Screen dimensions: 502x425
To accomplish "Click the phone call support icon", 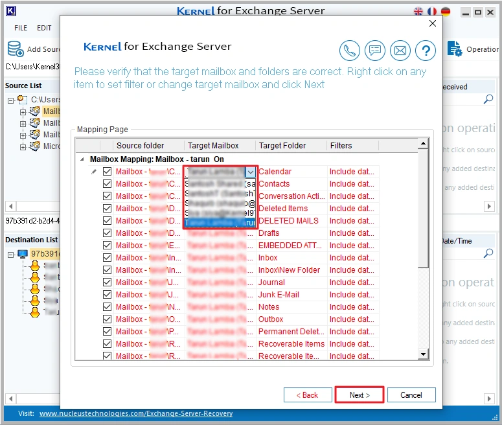I will [350, 50].
